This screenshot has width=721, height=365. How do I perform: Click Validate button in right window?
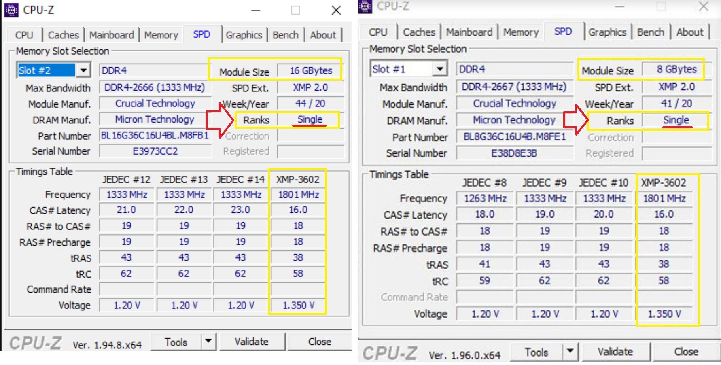pos(615,352)
